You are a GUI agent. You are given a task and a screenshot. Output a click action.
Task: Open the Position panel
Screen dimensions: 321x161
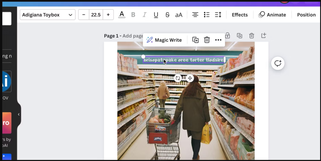point(306,15)
